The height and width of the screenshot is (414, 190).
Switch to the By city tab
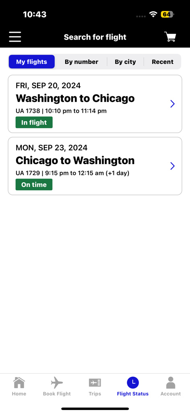[125, 62]
